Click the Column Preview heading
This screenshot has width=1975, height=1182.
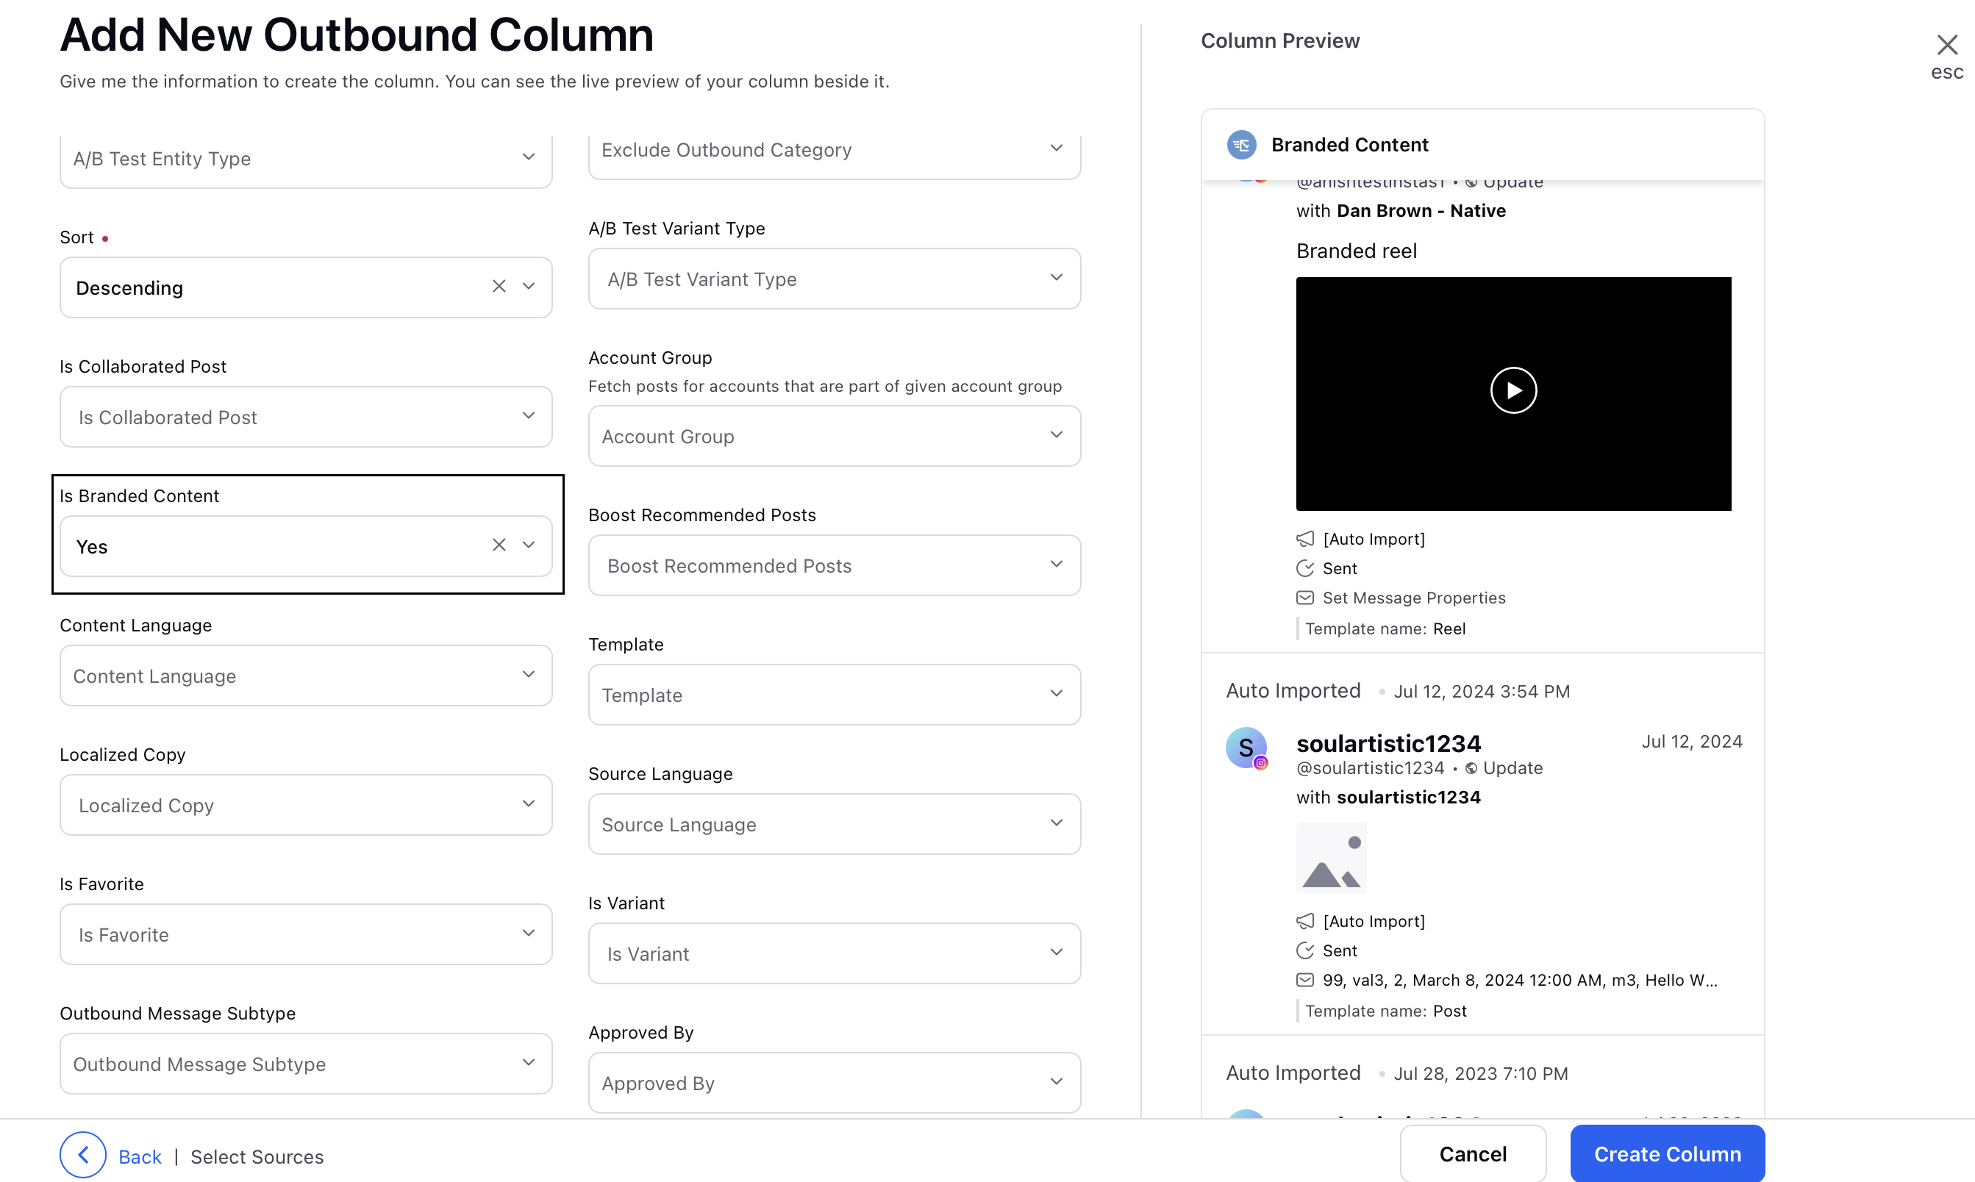pyautogui.click(x=1279, y=40)
